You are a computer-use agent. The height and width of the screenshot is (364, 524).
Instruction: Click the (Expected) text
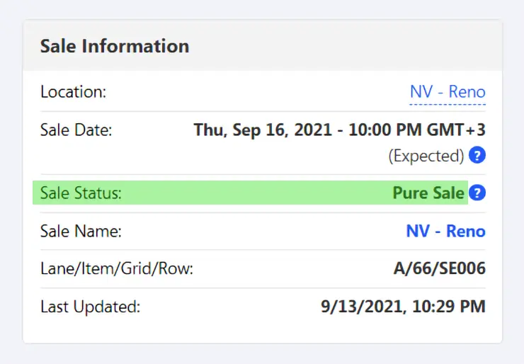point(426,156)
